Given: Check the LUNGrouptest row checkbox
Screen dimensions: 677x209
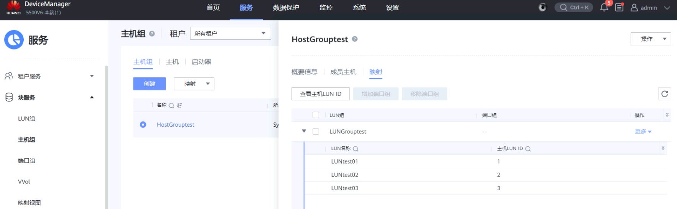Looking at the screenshot, I should click(316, 132).
